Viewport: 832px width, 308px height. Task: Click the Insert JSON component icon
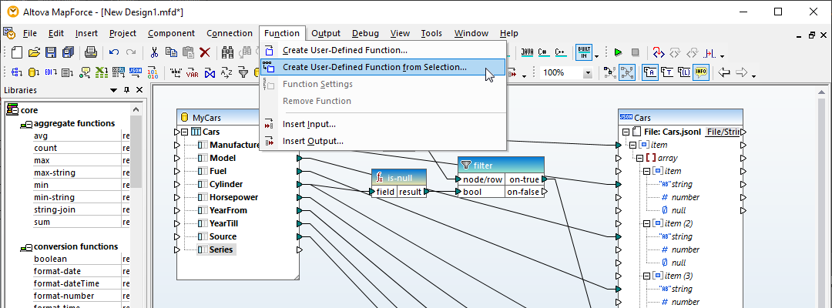point(136,73)
